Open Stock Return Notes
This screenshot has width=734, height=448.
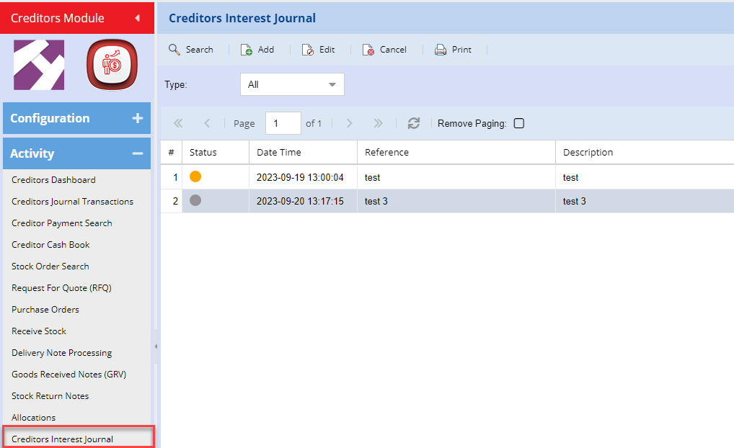pyautogui.click(x=50, y=395)
